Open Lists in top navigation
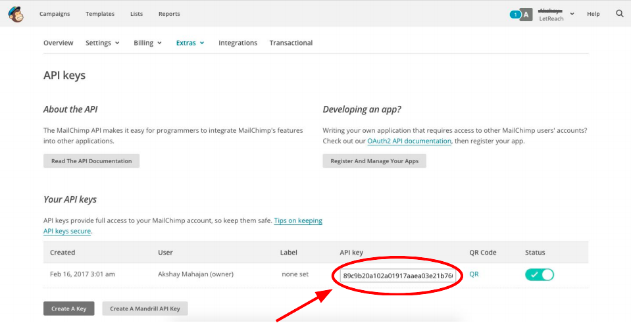This screenshot has width=631, height=323. click(x=136, y=14)
